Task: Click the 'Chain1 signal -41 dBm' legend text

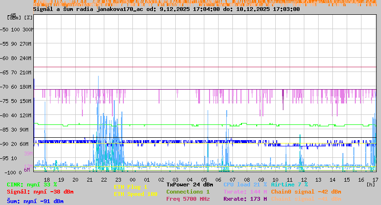Action: click(x=306, y=199)
